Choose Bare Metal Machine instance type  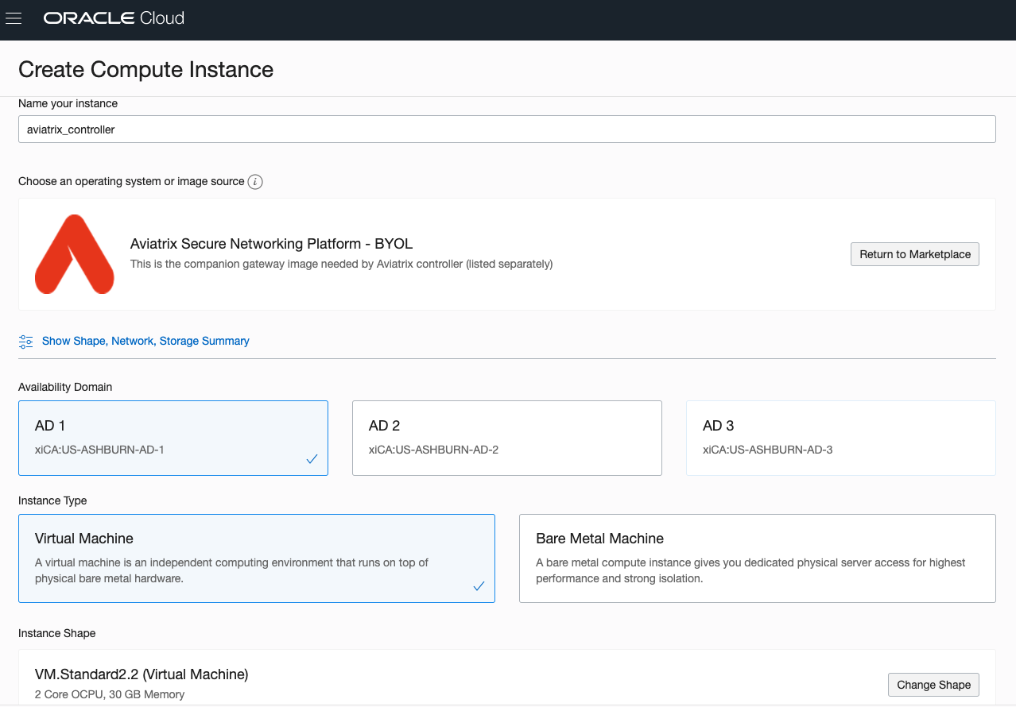(757, 558)
